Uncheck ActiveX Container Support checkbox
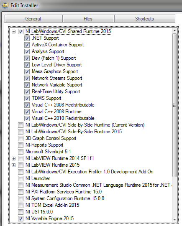 pos(27,45)
